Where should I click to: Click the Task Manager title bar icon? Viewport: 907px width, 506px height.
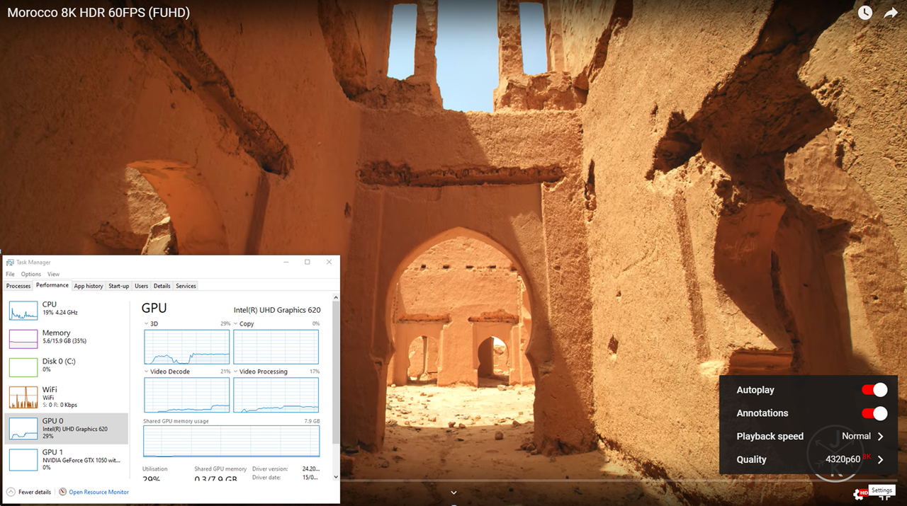pyautogui.click(x=10, y=262)
